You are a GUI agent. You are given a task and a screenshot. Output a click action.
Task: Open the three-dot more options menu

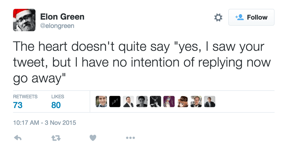click(x=130, y=138)
